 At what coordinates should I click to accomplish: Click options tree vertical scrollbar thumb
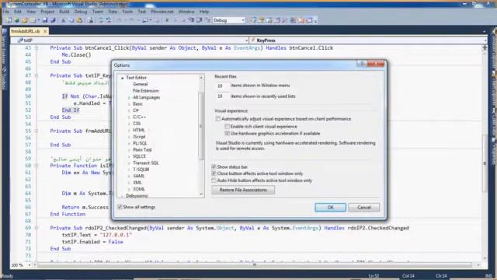coord(200,125)
